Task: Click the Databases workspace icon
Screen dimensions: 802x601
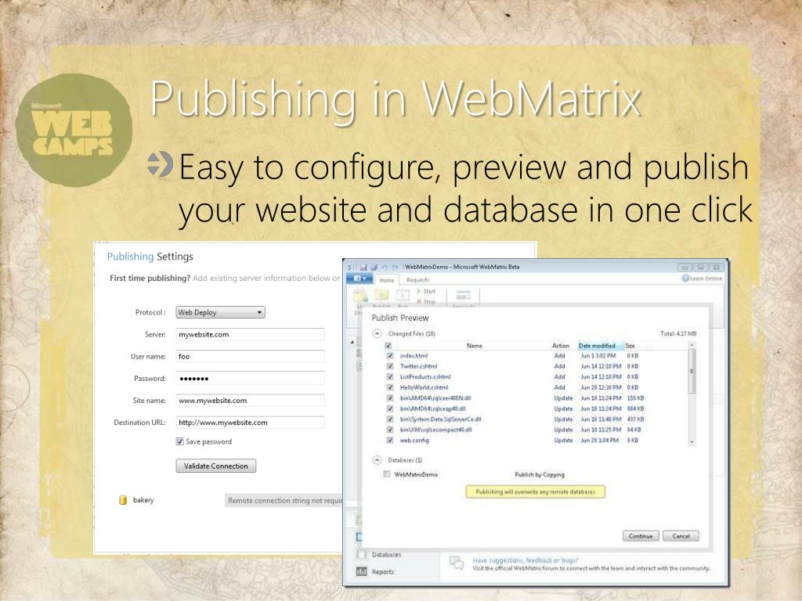Action: (x=362, y=555)
